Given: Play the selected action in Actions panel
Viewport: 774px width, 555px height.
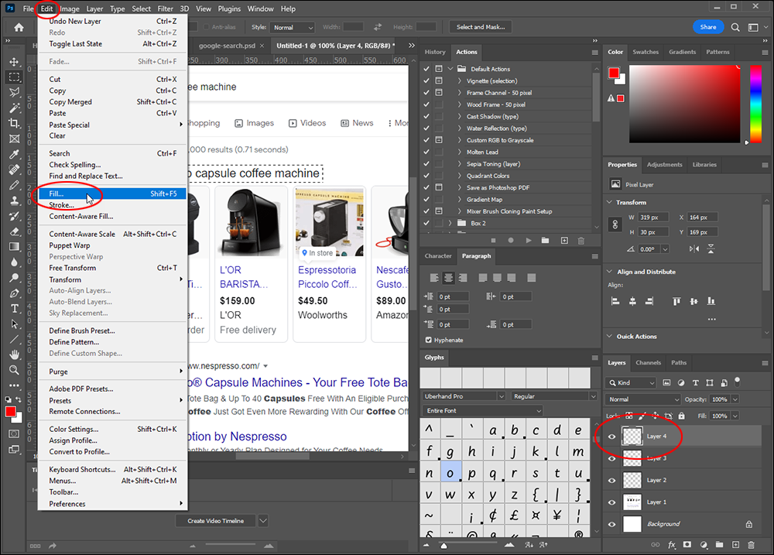Looking at the screenshot, I should click(528, 241).
